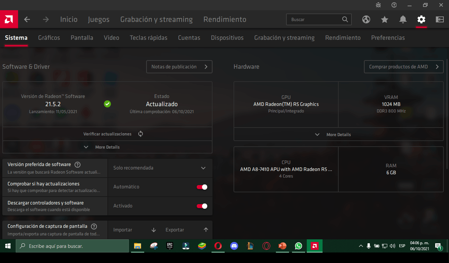This screenshot has width=449, height=263.
Task: Open the Inicio menu
Action: click(x=69, y=19)
